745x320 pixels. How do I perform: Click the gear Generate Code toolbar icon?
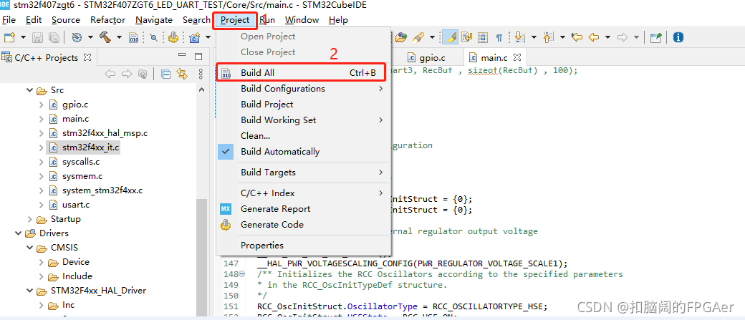173,37
